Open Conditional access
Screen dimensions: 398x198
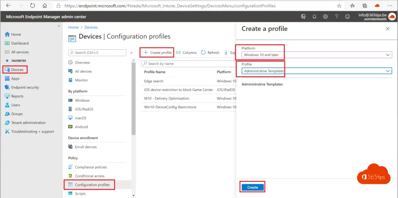click(90, 176)
